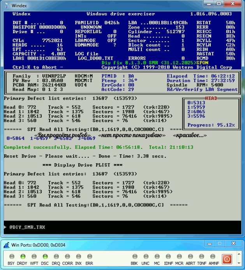Click the AMNF error indicator light
245x270 pixels.
tap(213, 257)
